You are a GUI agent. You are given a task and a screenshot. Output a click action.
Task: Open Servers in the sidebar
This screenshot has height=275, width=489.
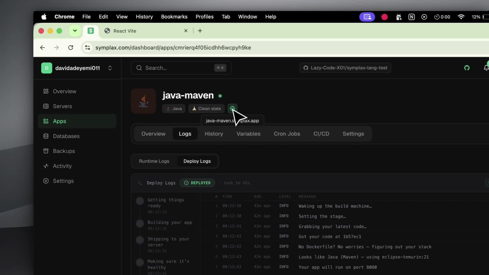[77, 106]
